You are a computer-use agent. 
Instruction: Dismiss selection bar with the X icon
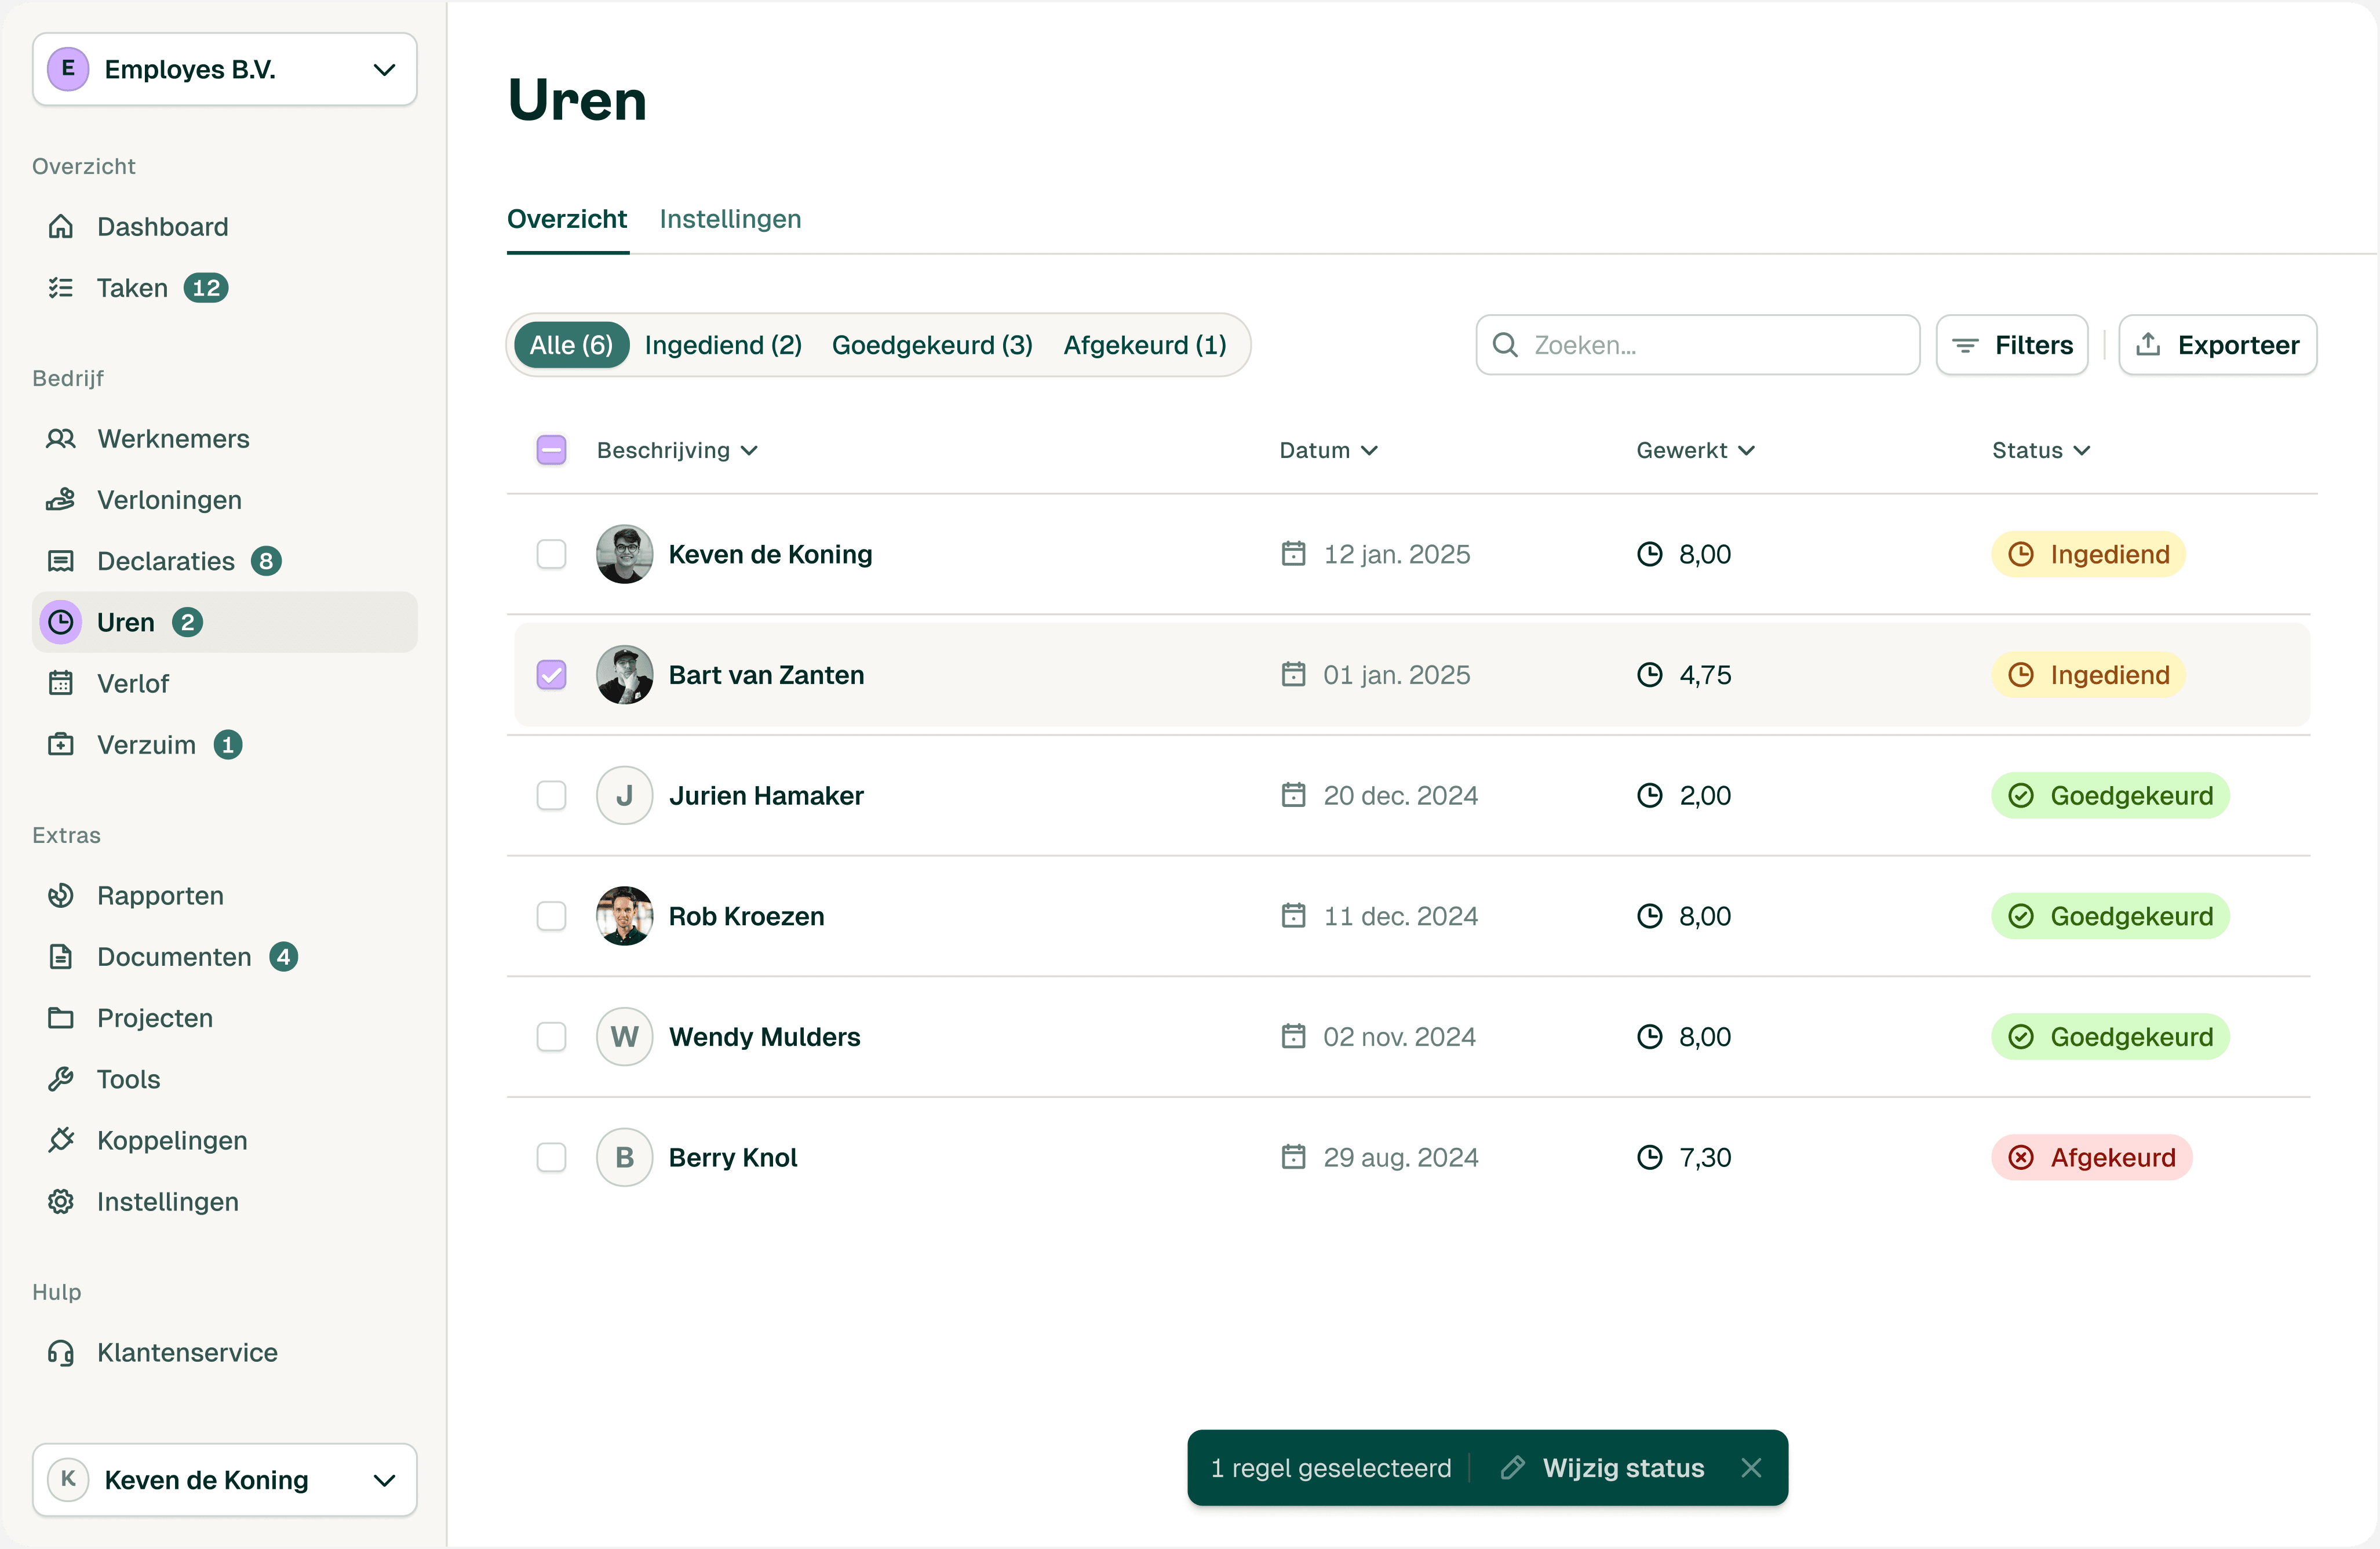(1751, 1468)
